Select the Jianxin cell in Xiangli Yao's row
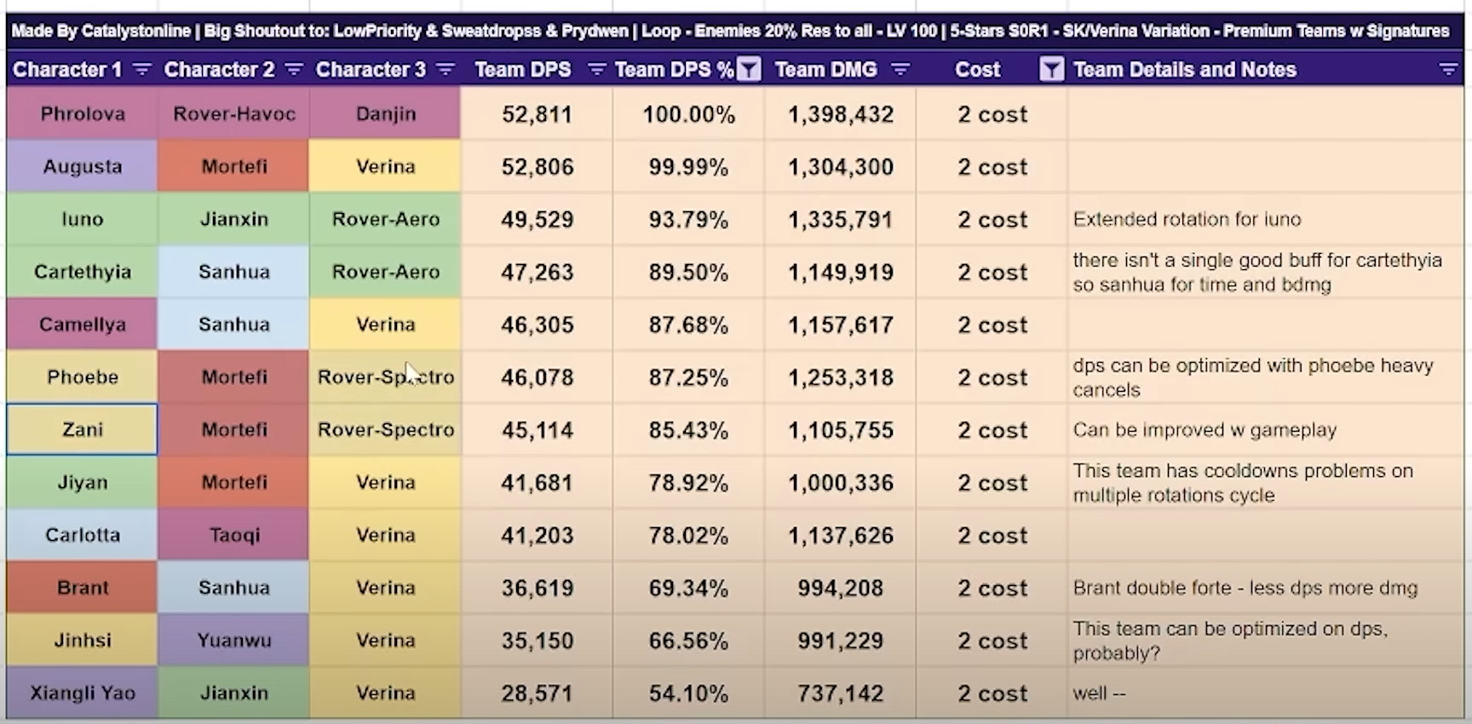This screenshot has height=724, width=1472. point(233,692)
